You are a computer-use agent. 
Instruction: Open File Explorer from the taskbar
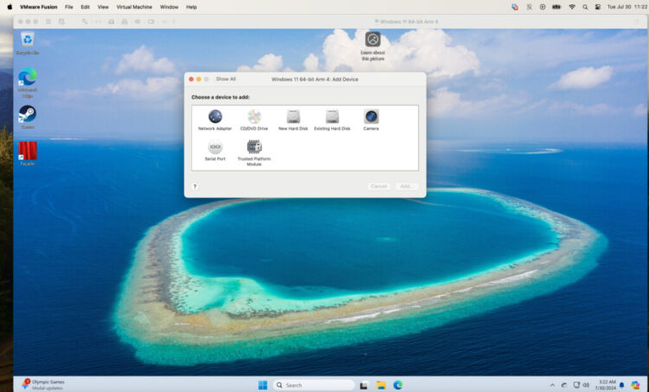(381, 385)
